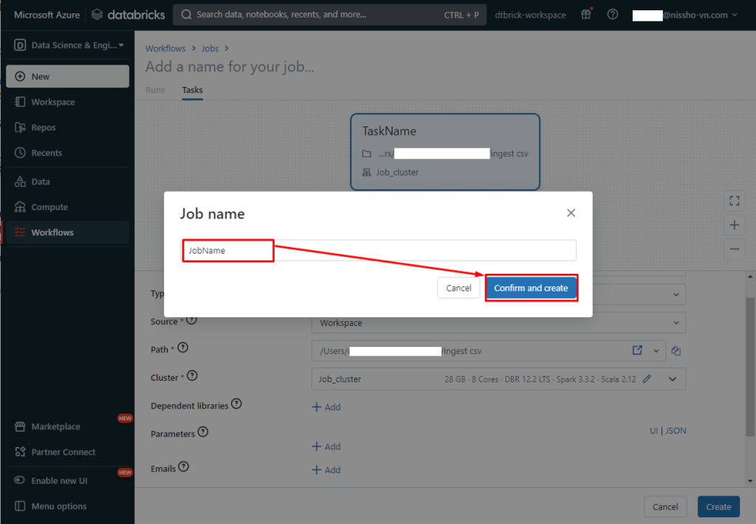The width and height of the screenshot is (756, 524).
Task: Open Repos from the sidebar
Action: coord(67,127)
